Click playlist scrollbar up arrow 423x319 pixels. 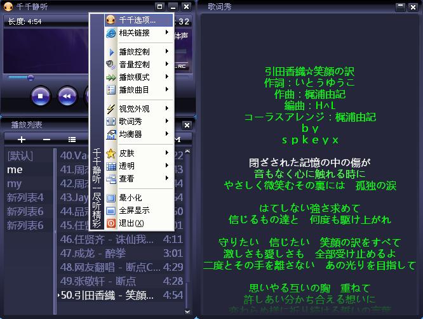[187, 152]
